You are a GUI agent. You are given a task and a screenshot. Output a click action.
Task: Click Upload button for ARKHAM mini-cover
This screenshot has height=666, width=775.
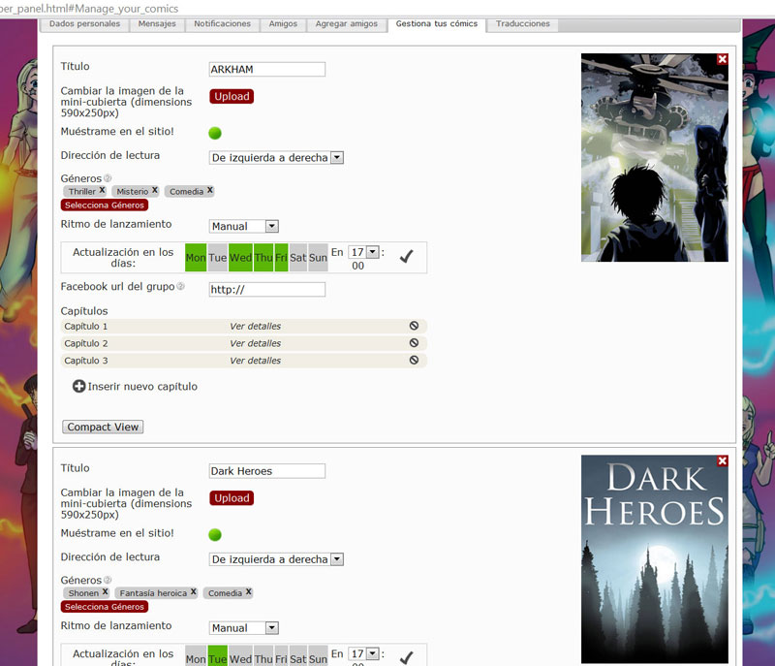point(232,96)
